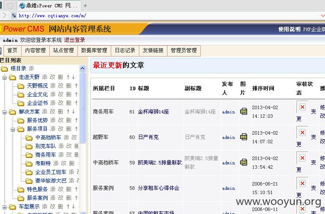Collapse the 服务项目 tree node

coord(13,129)
